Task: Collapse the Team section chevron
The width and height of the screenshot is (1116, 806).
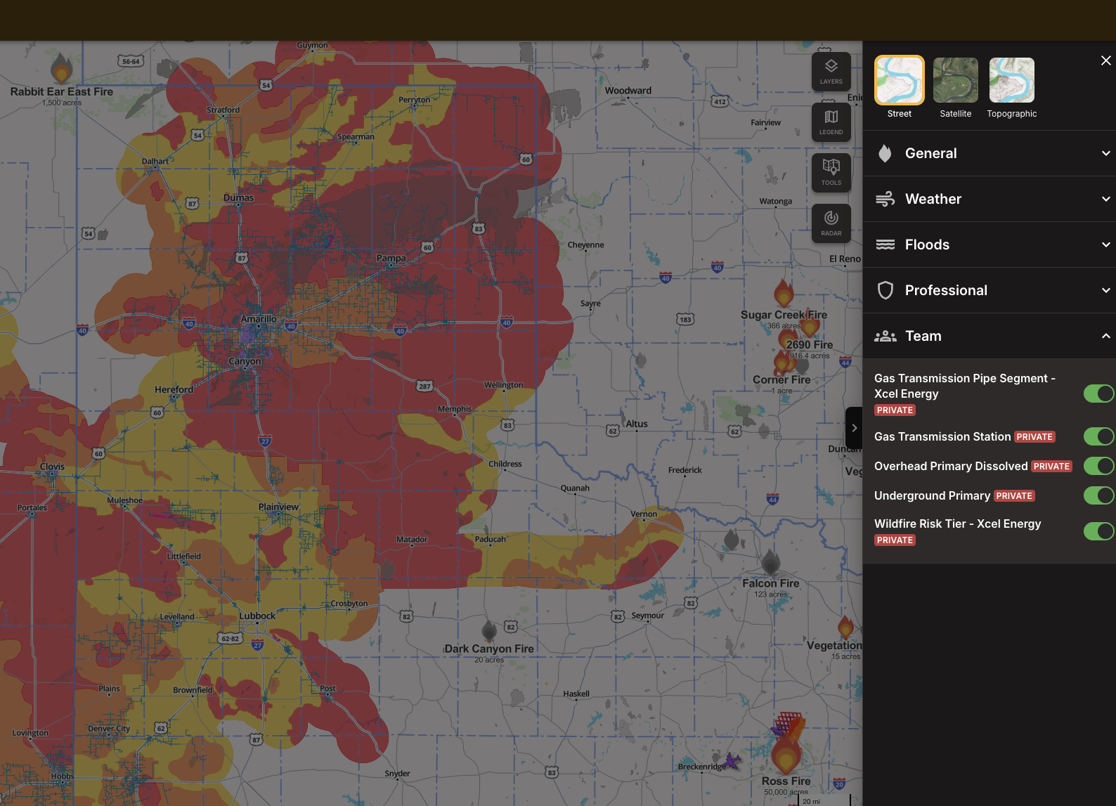Action: pos(1105,336)
